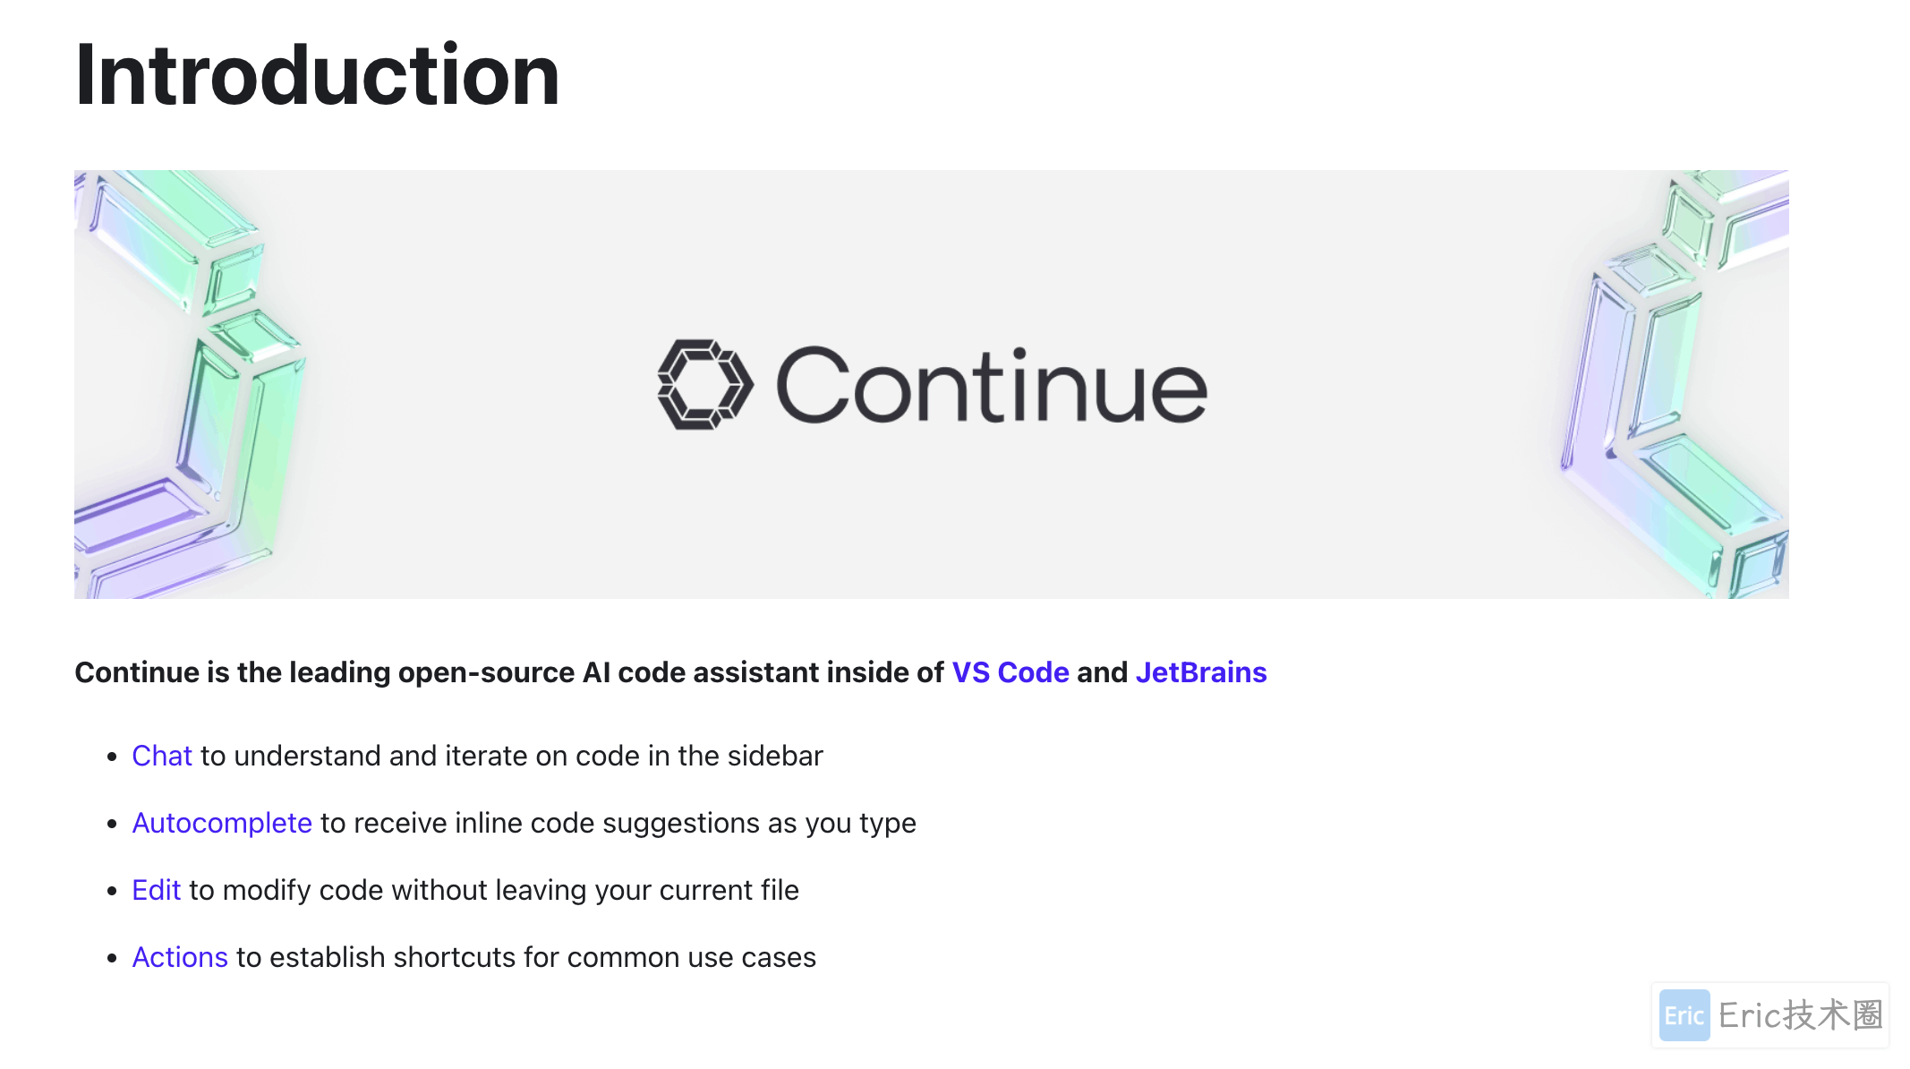This screenshot has width=1910, height=1069.
Task: Click the bullet before Autocomplete
Action: [112, 825]
